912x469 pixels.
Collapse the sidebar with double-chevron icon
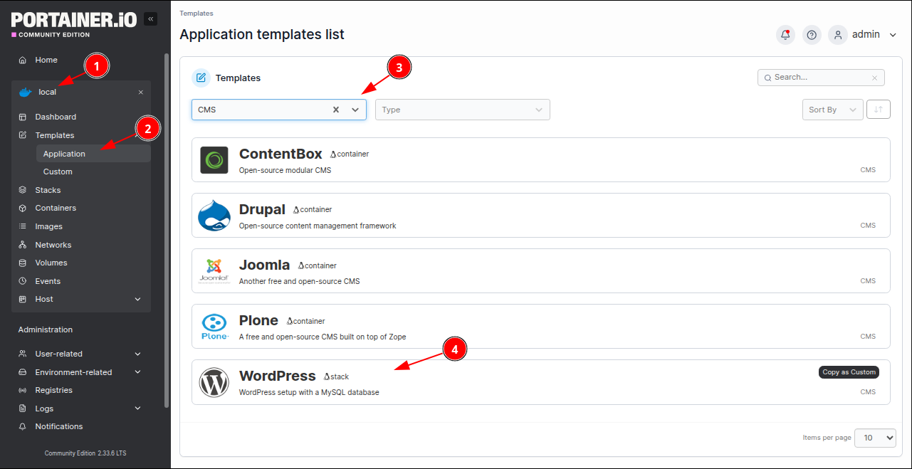(150, 19)
